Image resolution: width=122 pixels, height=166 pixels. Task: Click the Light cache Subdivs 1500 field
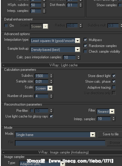42,76
